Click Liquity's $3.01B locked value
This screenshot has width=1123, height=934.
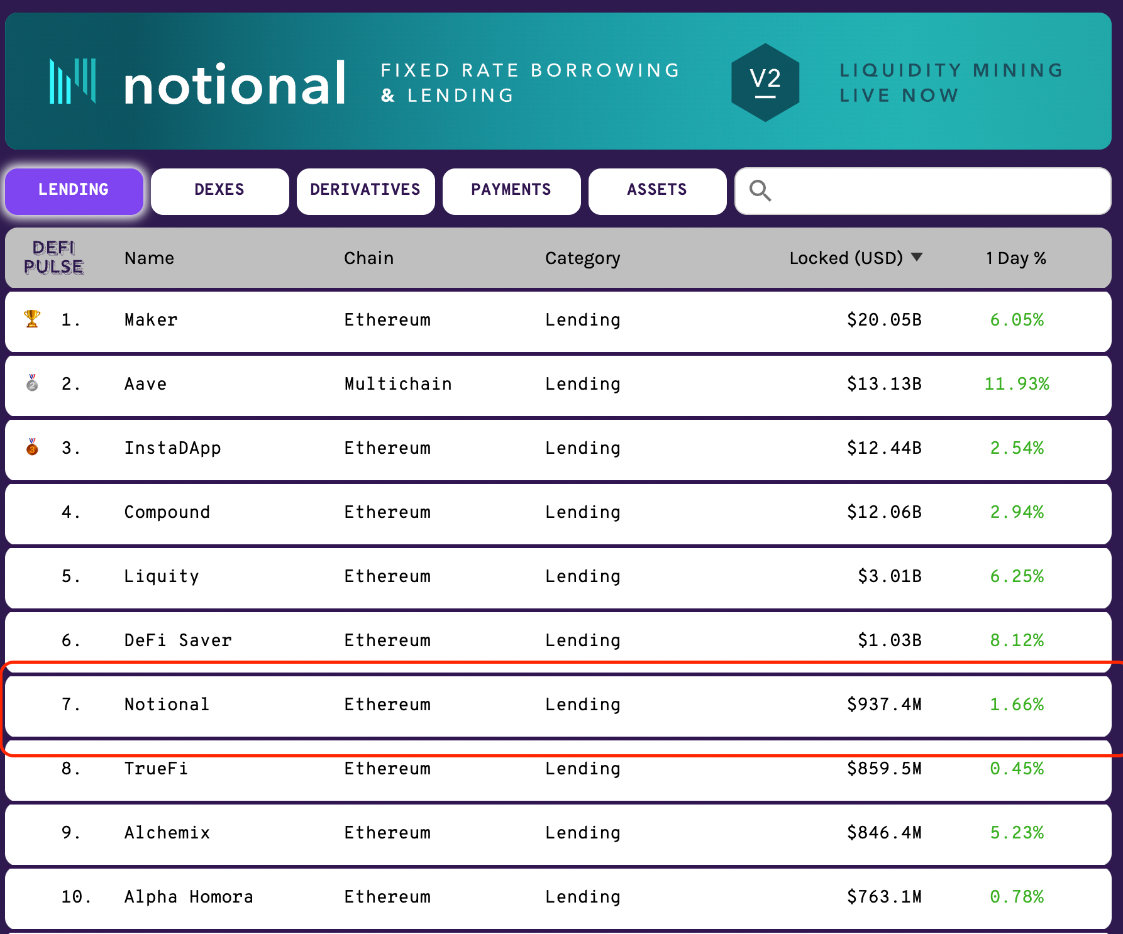pos(890,576)
